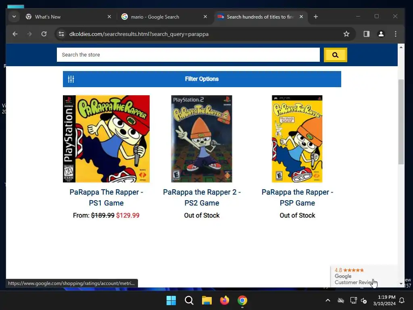Open the Google Customer Reviews badge

tap(364, 276)
